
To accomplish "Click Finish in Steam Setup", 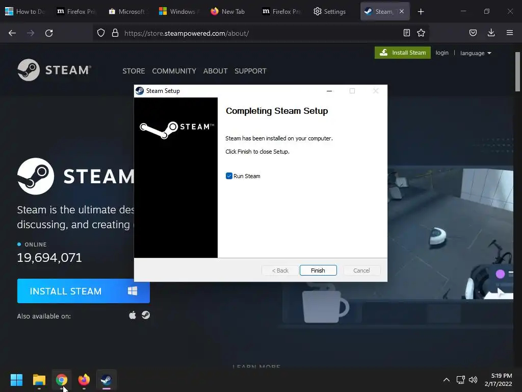I will point(318,271).
